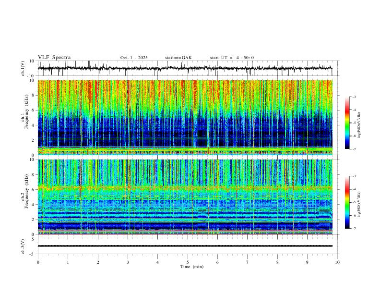Click the "station=GAK" header text
The width and height of the screenshot is (380, 294).
pyautogui.click(x=178, y=58)
